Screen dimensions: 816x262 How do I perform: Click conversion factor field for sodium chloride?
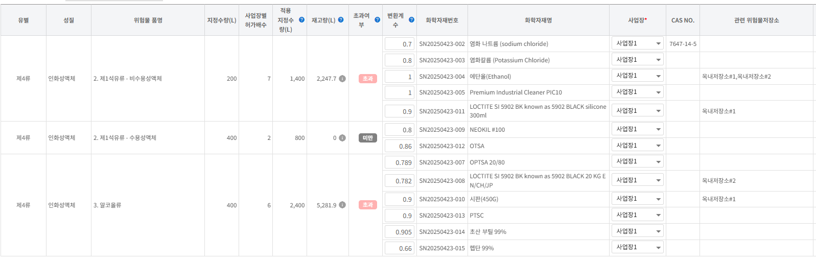399,44
